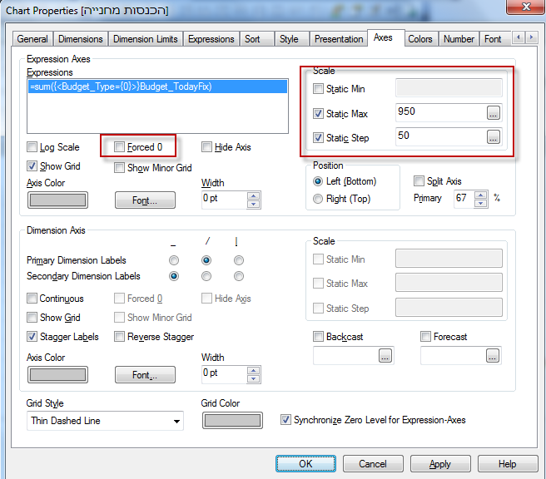Increase Primary split percentage
Viewport: 546px width, 479px height.
(x=481, y=195)
